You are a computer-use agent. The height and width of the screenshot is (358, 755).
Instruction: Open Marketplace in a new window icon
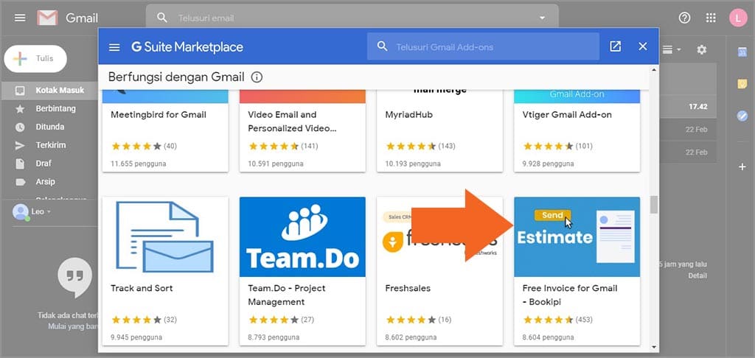(x=616, y=46)
